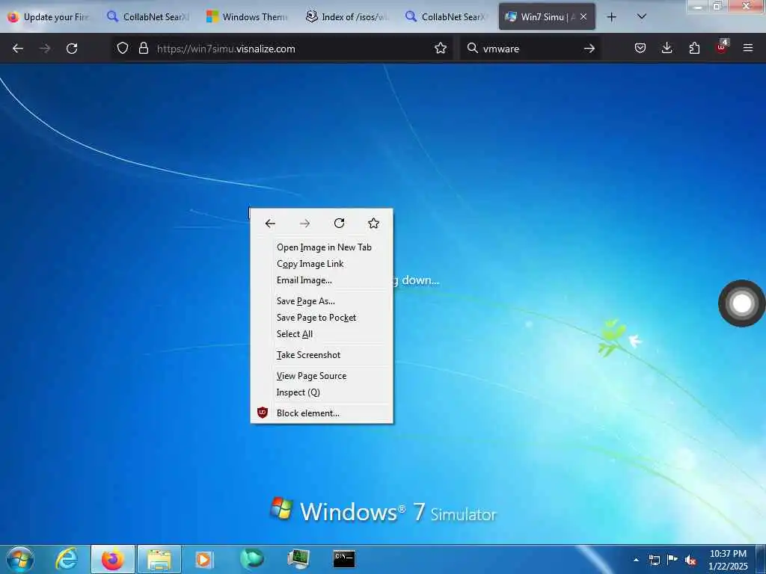
Task: Show hidden tray icons arrow
Action: click(636, 560)
